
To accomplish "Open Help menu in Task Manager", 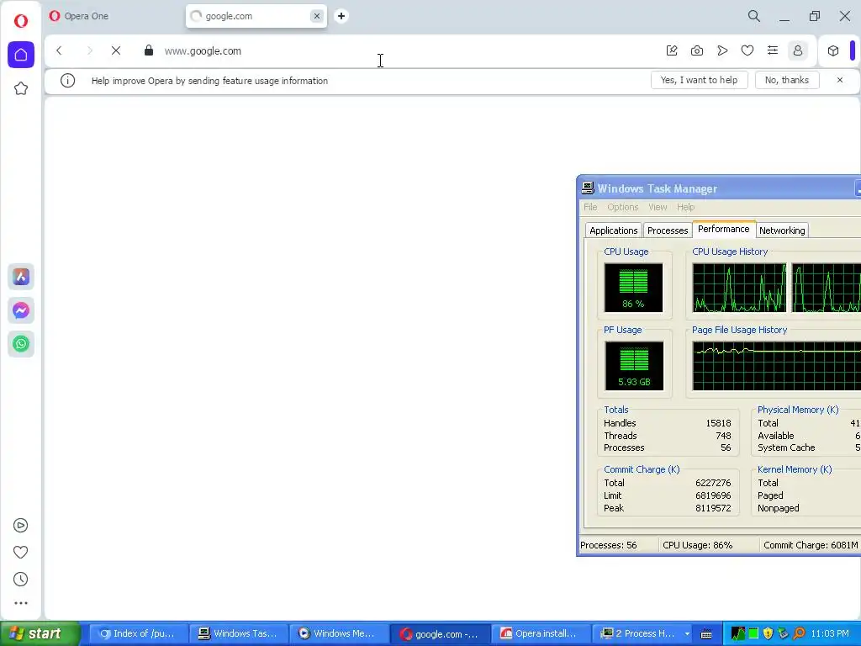I will [685, 207].
